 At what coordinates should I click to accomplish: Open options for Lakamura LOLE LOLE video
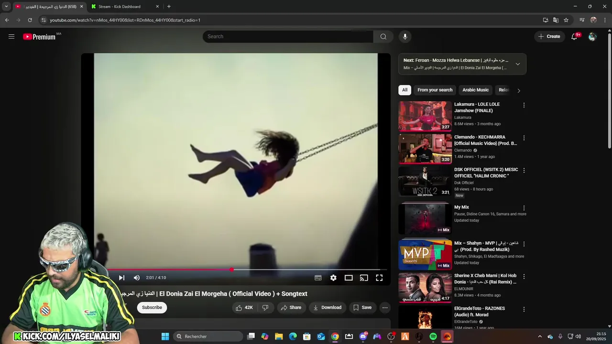click(x=524, y=105)
